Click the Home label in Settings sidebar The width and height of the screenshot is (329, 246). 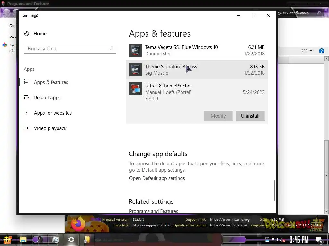pyautogui.click(x=40, y=33)
